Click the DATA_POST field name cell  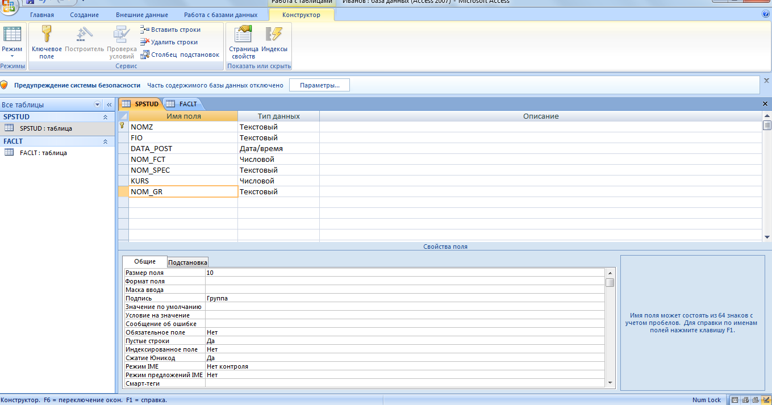pyautogui.click(x=183, y=149)
